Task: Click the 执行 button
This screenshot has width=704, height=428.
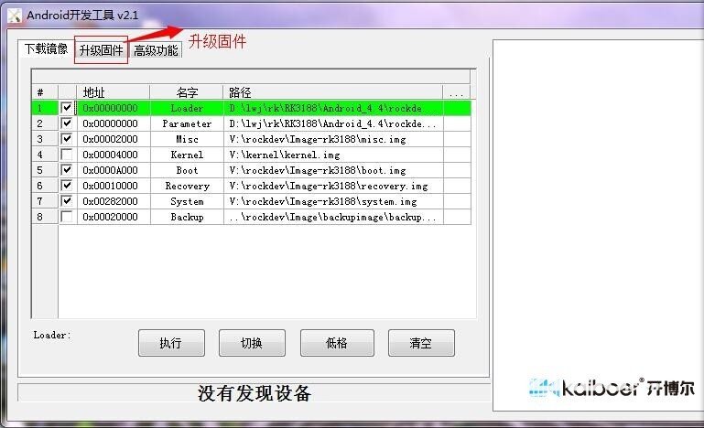Action: point(171,343)
